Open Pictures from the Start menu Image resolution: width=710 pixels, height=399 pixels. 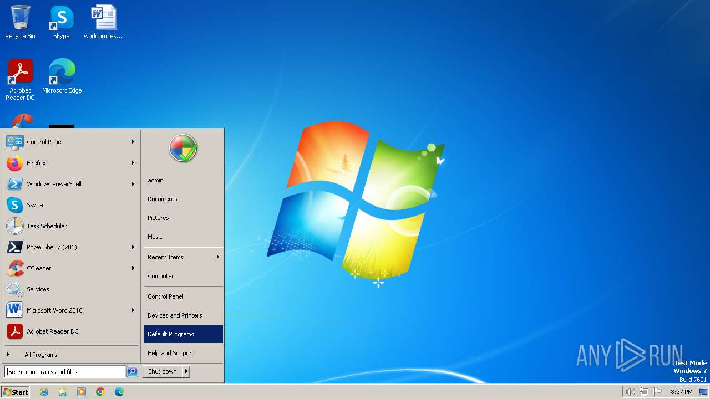183,218
